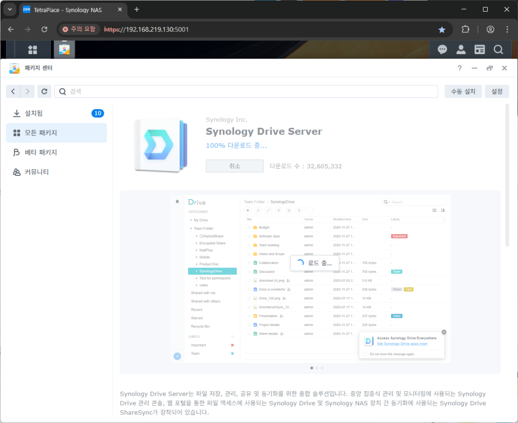
Task: Select the third screenshot carousel dot
Action: point(322,368)
